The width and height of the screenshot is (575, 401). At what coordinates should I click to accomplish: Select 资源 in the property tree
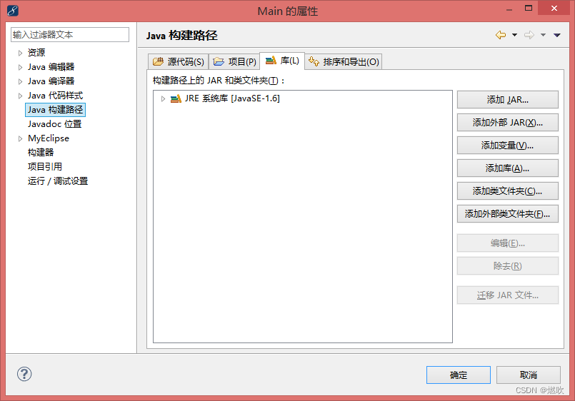tap(36, 53)
